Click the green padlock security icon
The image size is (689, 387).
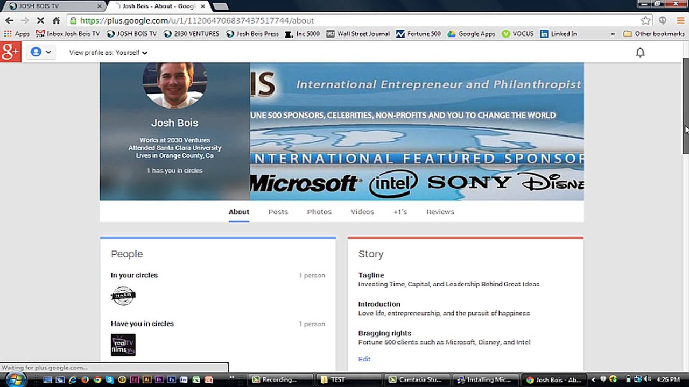coord(74,20)
